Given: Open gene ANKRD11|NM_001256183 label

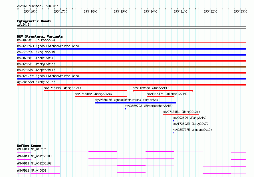Looking at the screenshot, I should [x=34, y=156].
